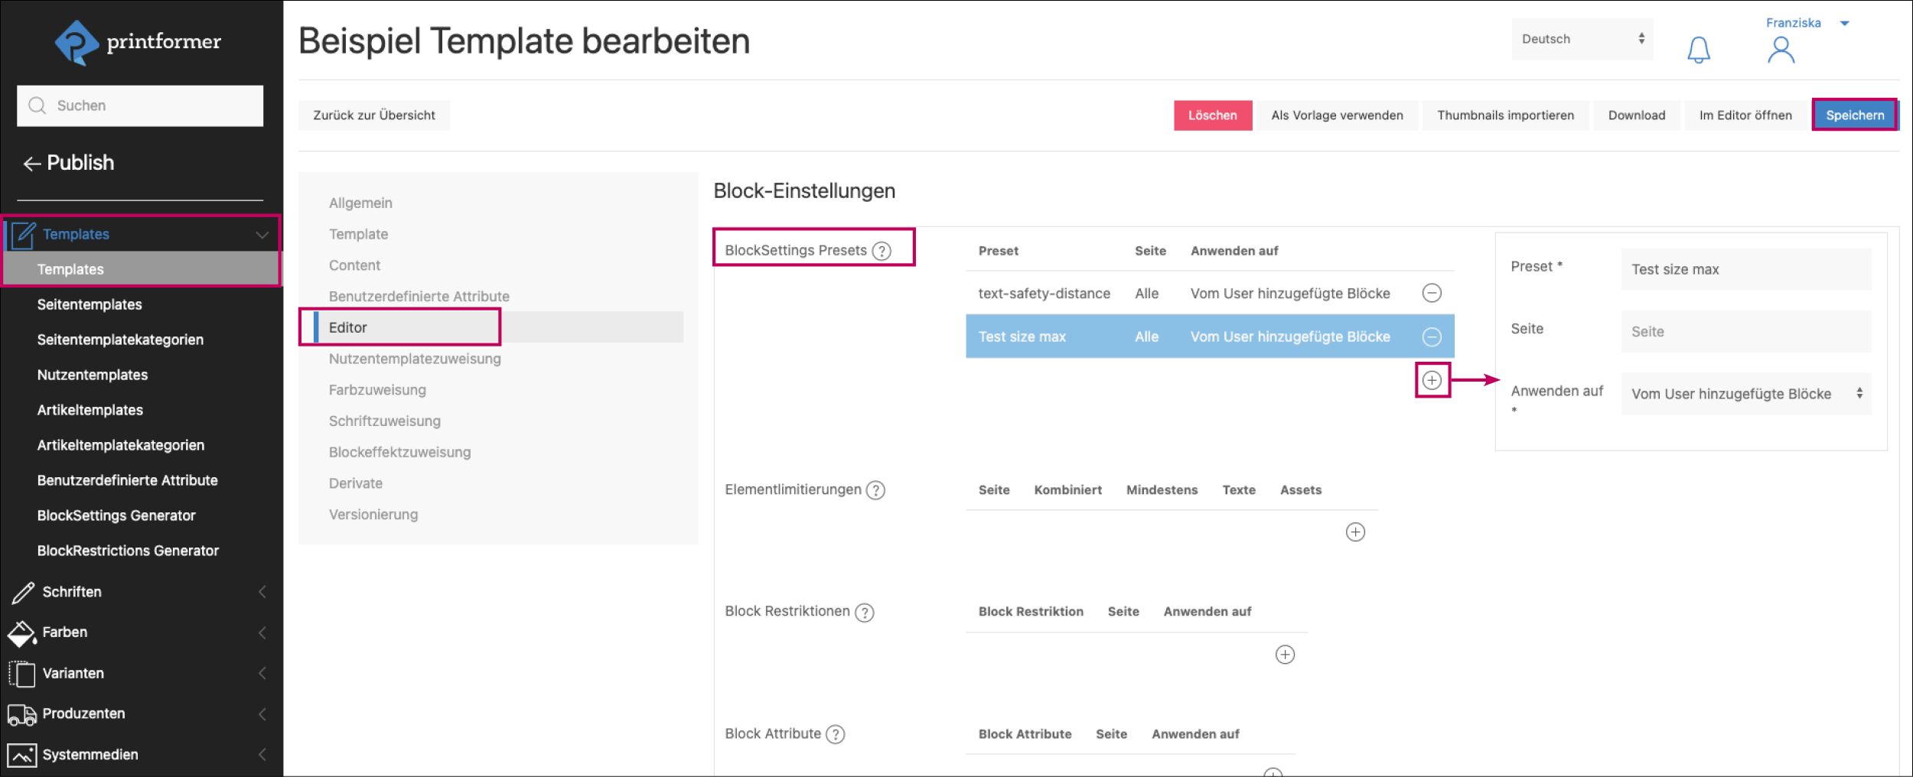The image size is (1913, 777).
Task: Open BlockSettings Generator in sidebar
Action: click(x=116, y=515)
